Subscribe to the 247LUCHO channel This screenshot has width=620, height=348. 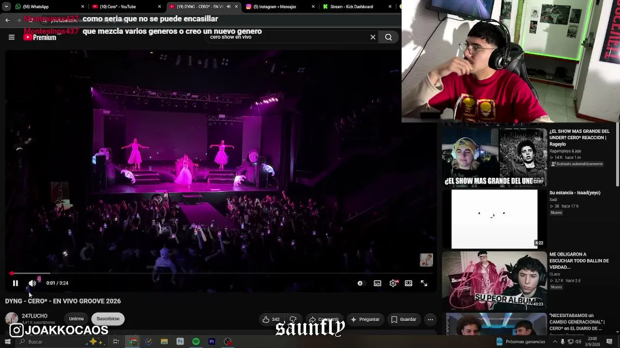click(x=108, y=319)
